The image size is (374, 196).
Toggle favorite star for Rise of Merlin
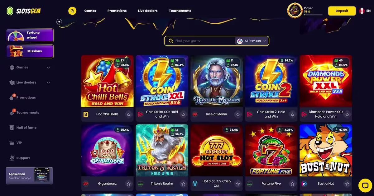[238, 114]
